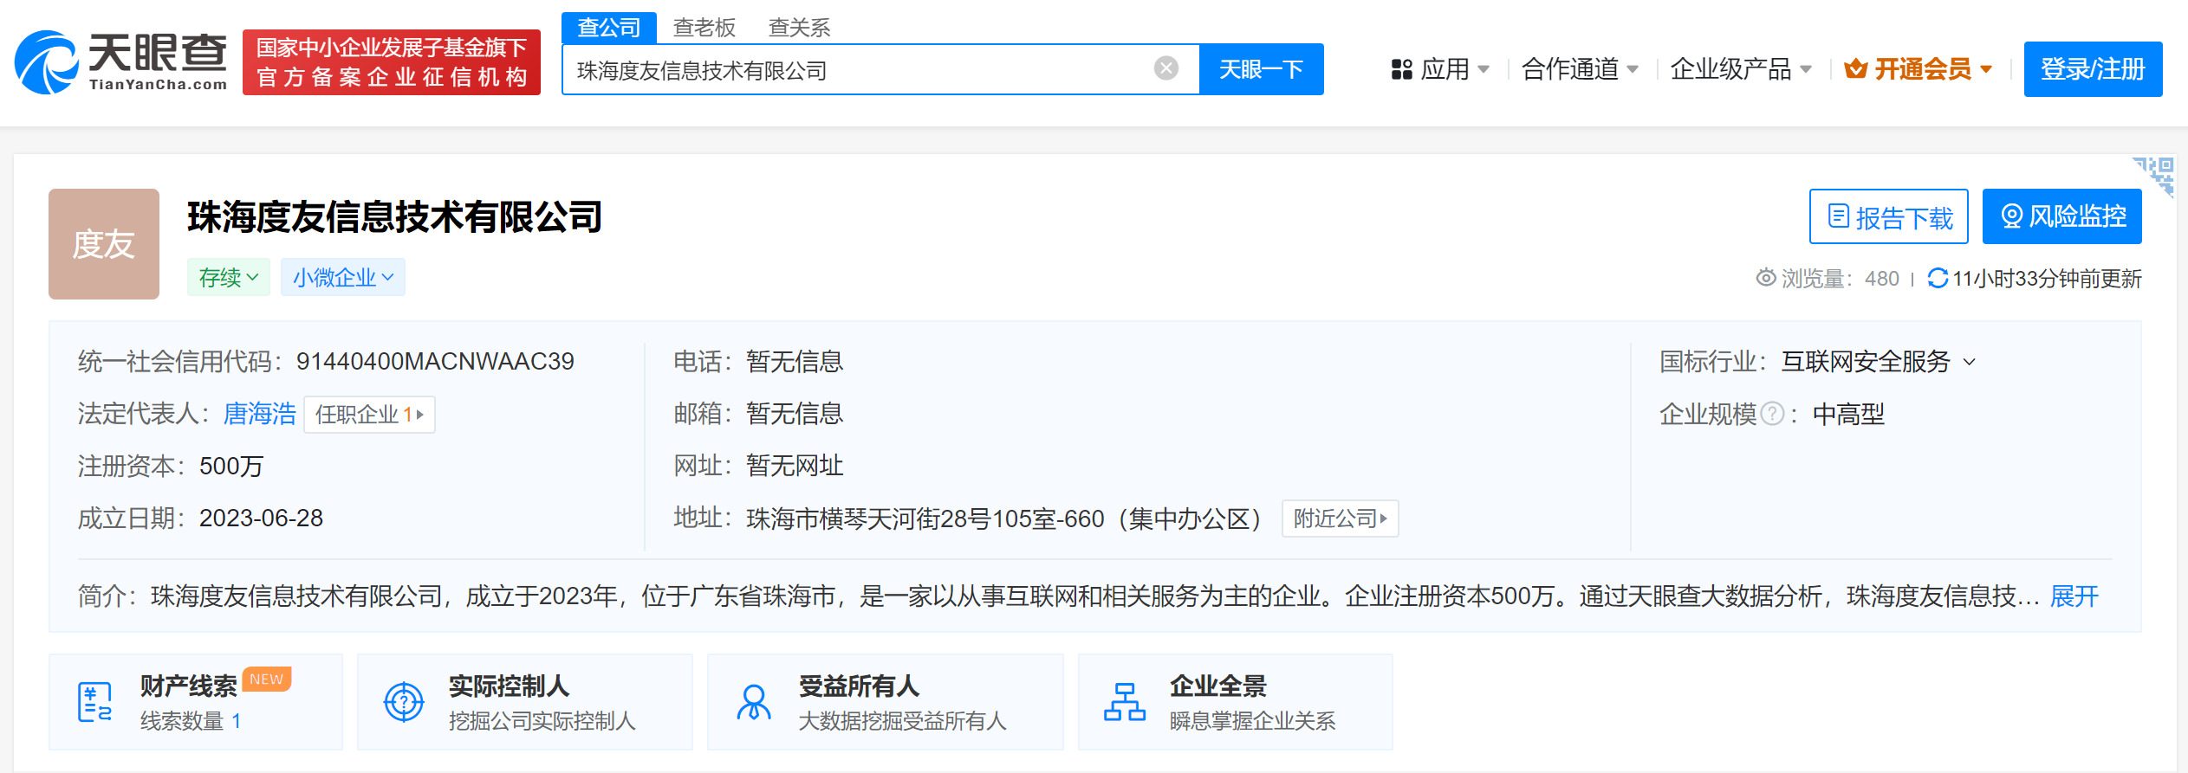
Task: Expand the 企业级产品 menu
Action: (1741, 68)
